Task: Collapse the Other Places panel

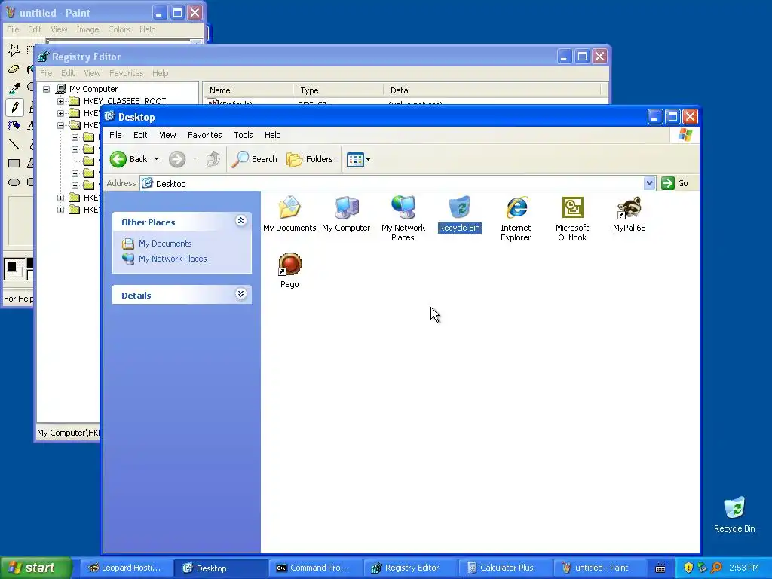Action: tap(240, 221)
